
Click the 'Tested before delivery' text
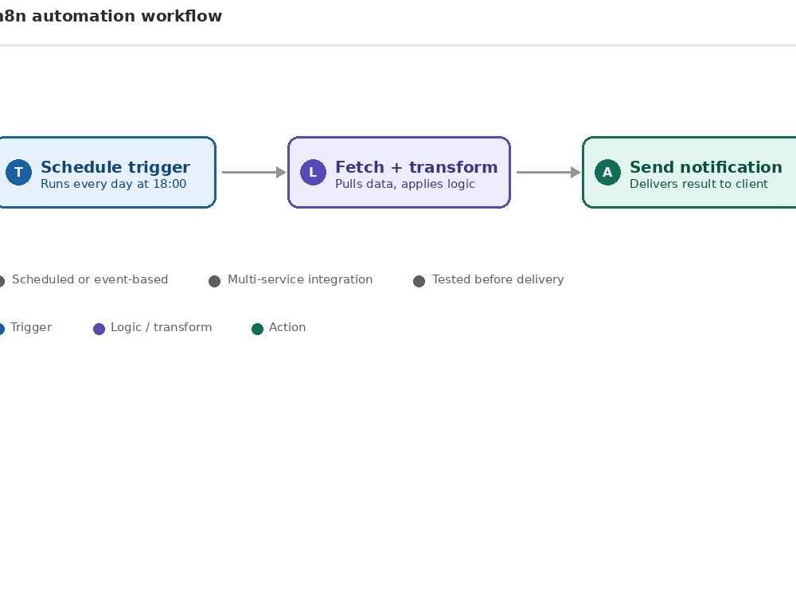point(498,279)
